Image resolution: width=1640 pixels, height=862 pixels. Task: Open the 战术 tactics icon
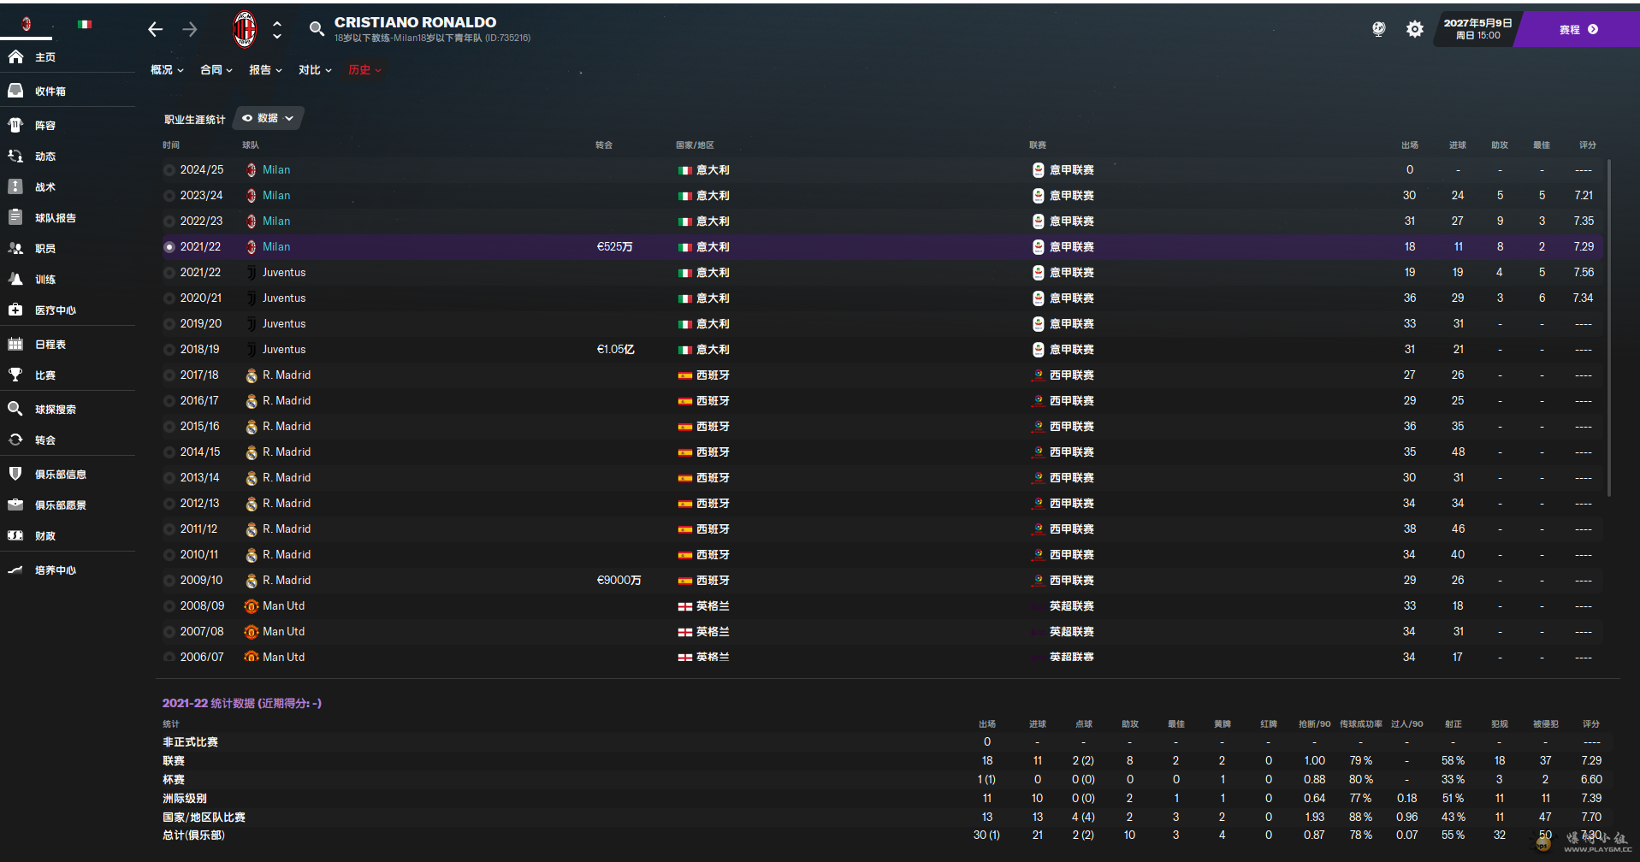[x=15, y=186]
